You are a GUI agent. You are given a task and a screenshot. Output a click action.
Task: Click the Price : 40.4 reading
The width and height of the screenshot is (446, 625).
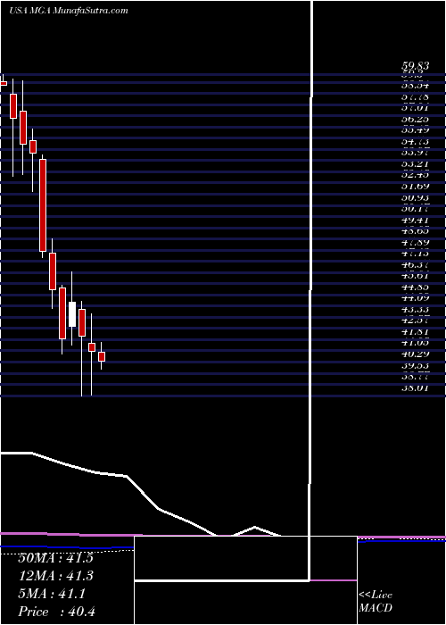point(56,612)
